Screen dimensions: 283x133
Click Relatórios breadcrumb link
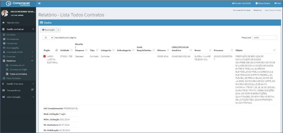point(257,10)
